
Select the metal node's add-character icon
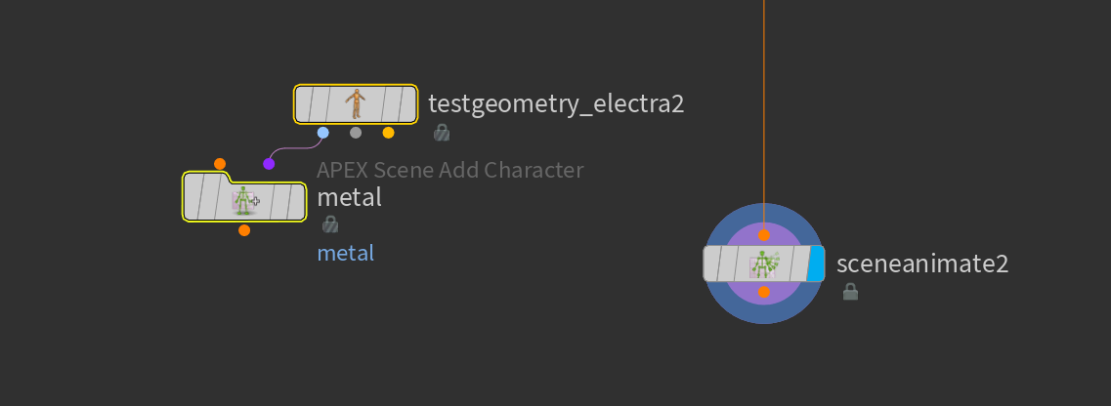coord(245,201)
